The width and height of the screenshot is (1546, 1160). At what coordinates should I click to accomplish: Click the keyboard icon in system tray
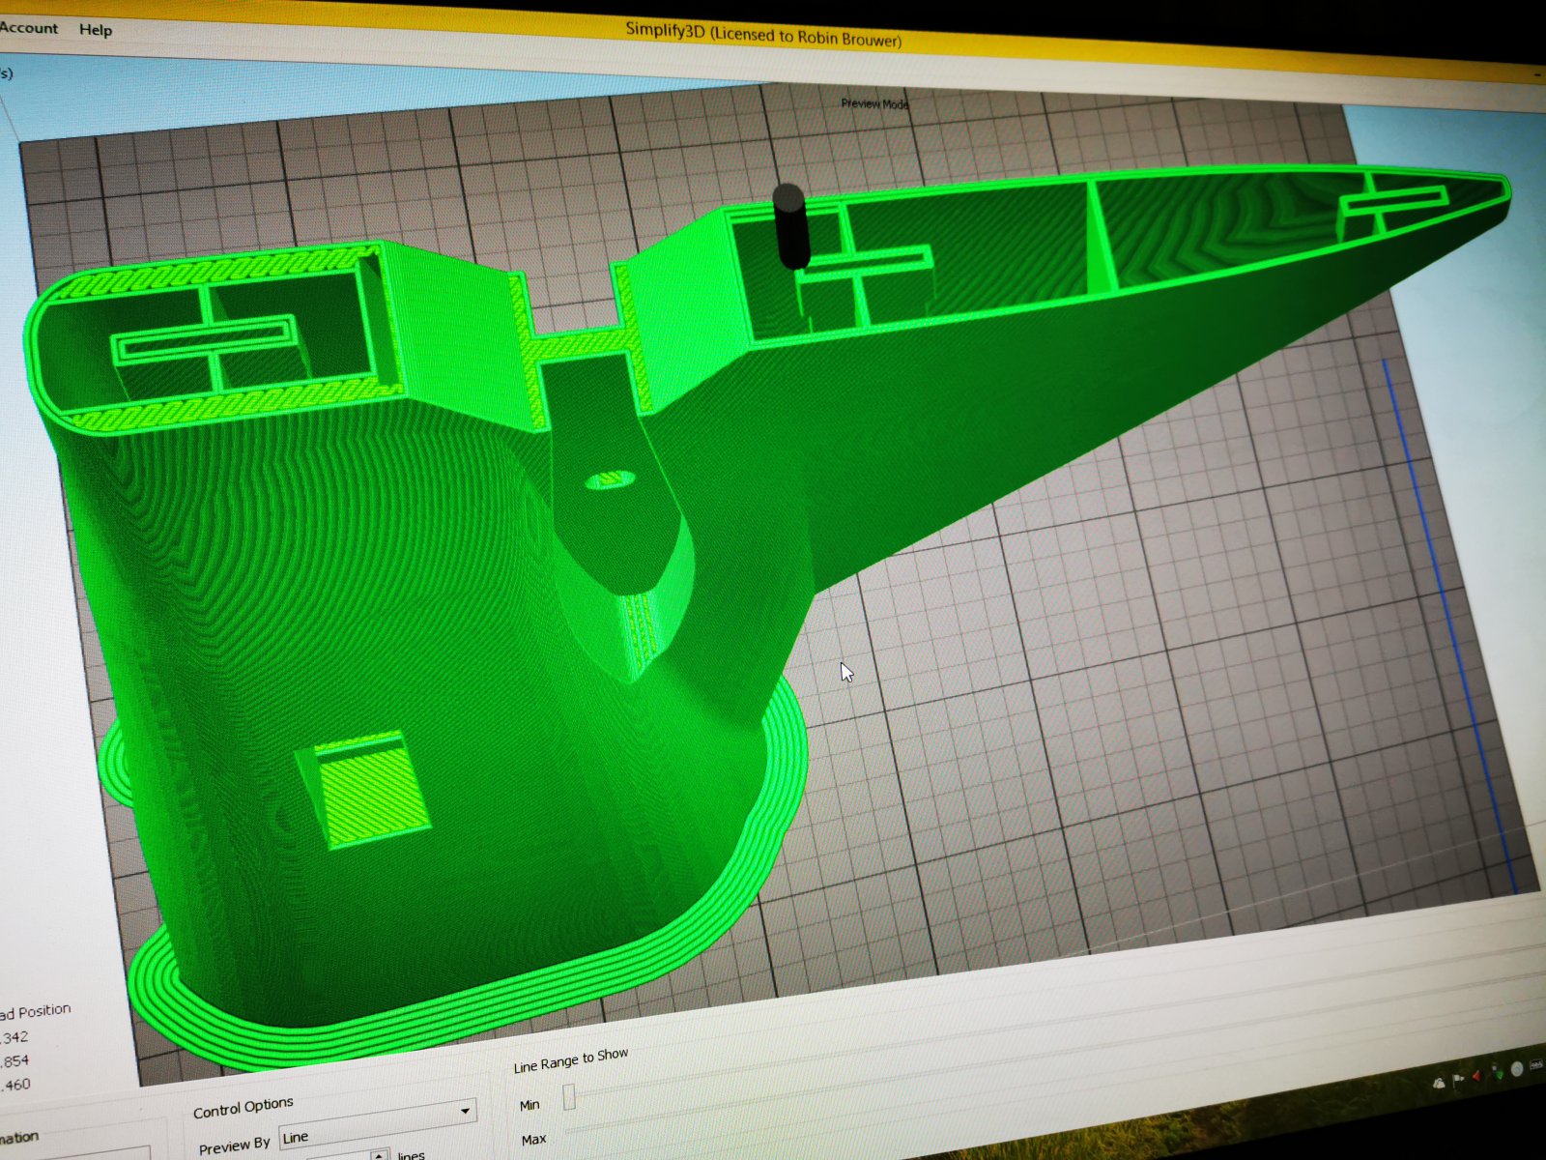pos(1535,1063)
